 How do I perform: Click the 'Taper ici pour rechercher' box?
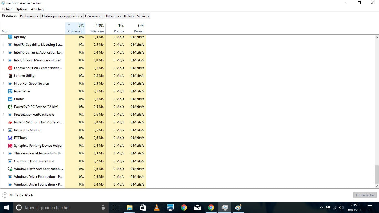click(x=61, y=207)
